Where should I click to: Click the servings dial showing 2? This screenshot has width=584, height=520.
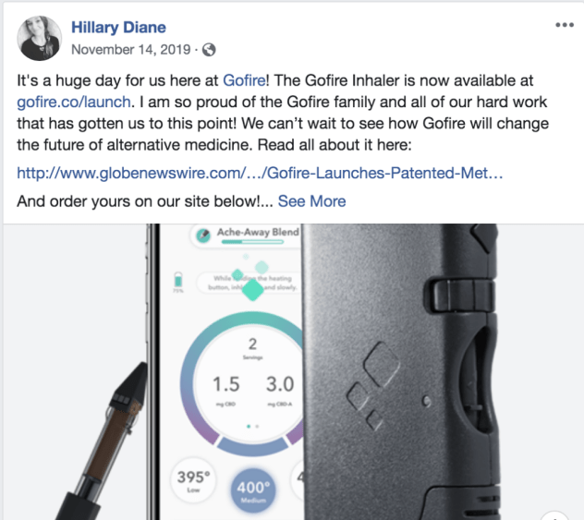252,383
